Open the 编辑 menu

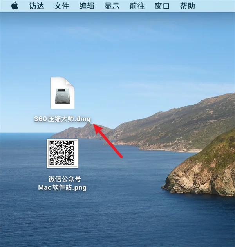coord(87,6)
